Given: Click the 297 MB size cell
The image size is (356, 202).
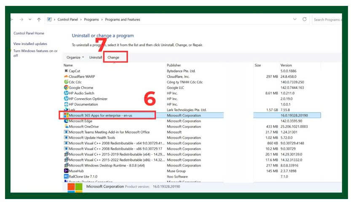Looking at the screenshot, I should point(272,77).
